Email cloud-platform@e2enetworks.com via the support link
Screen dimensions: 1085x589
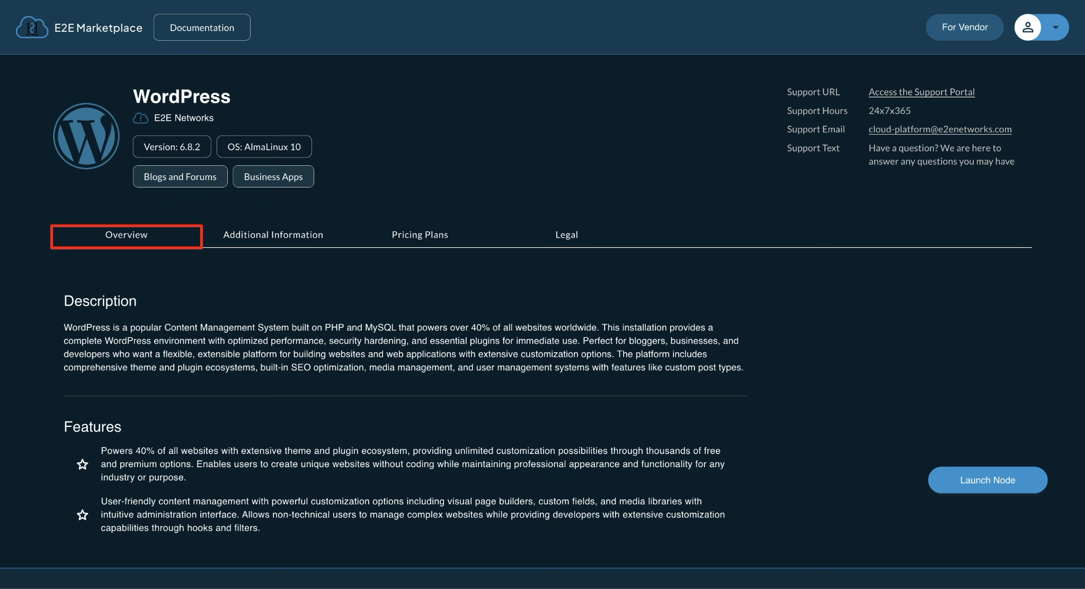click(940, 129)
